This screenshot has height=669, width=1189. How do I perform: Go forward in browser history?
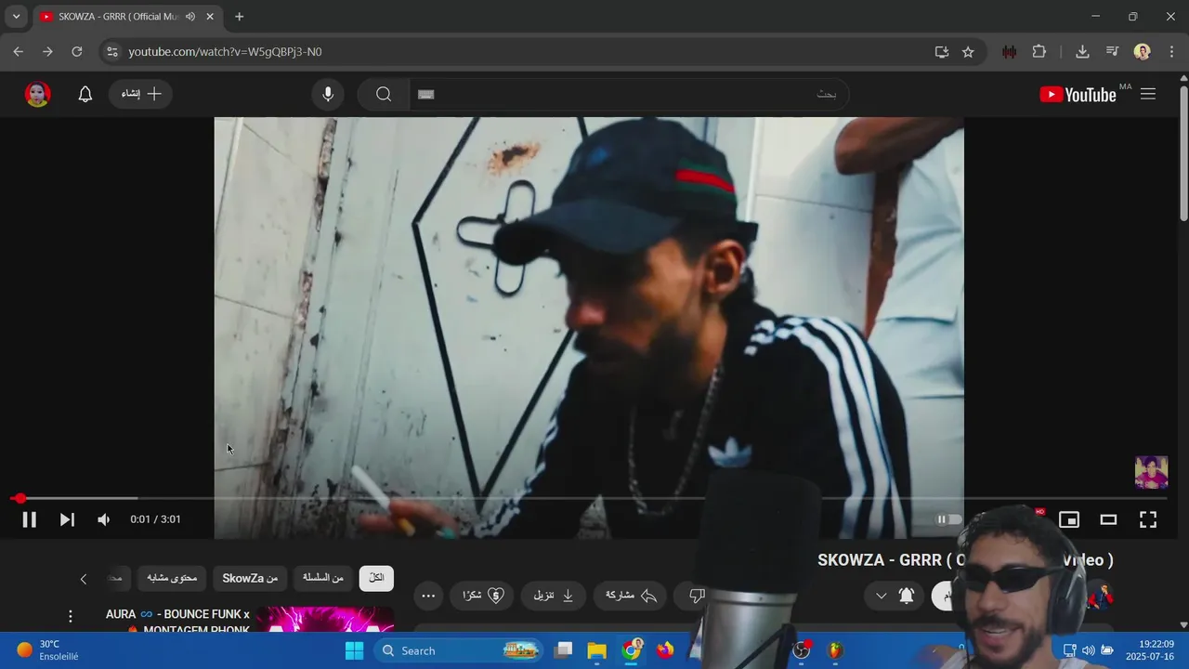pyautogui.click(x=47, y=52)
